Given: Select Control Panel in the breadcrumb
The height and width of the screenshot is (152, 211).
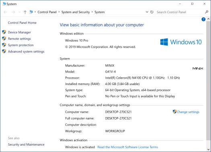Looking at the screenshot, I should [x=47, y=12].
